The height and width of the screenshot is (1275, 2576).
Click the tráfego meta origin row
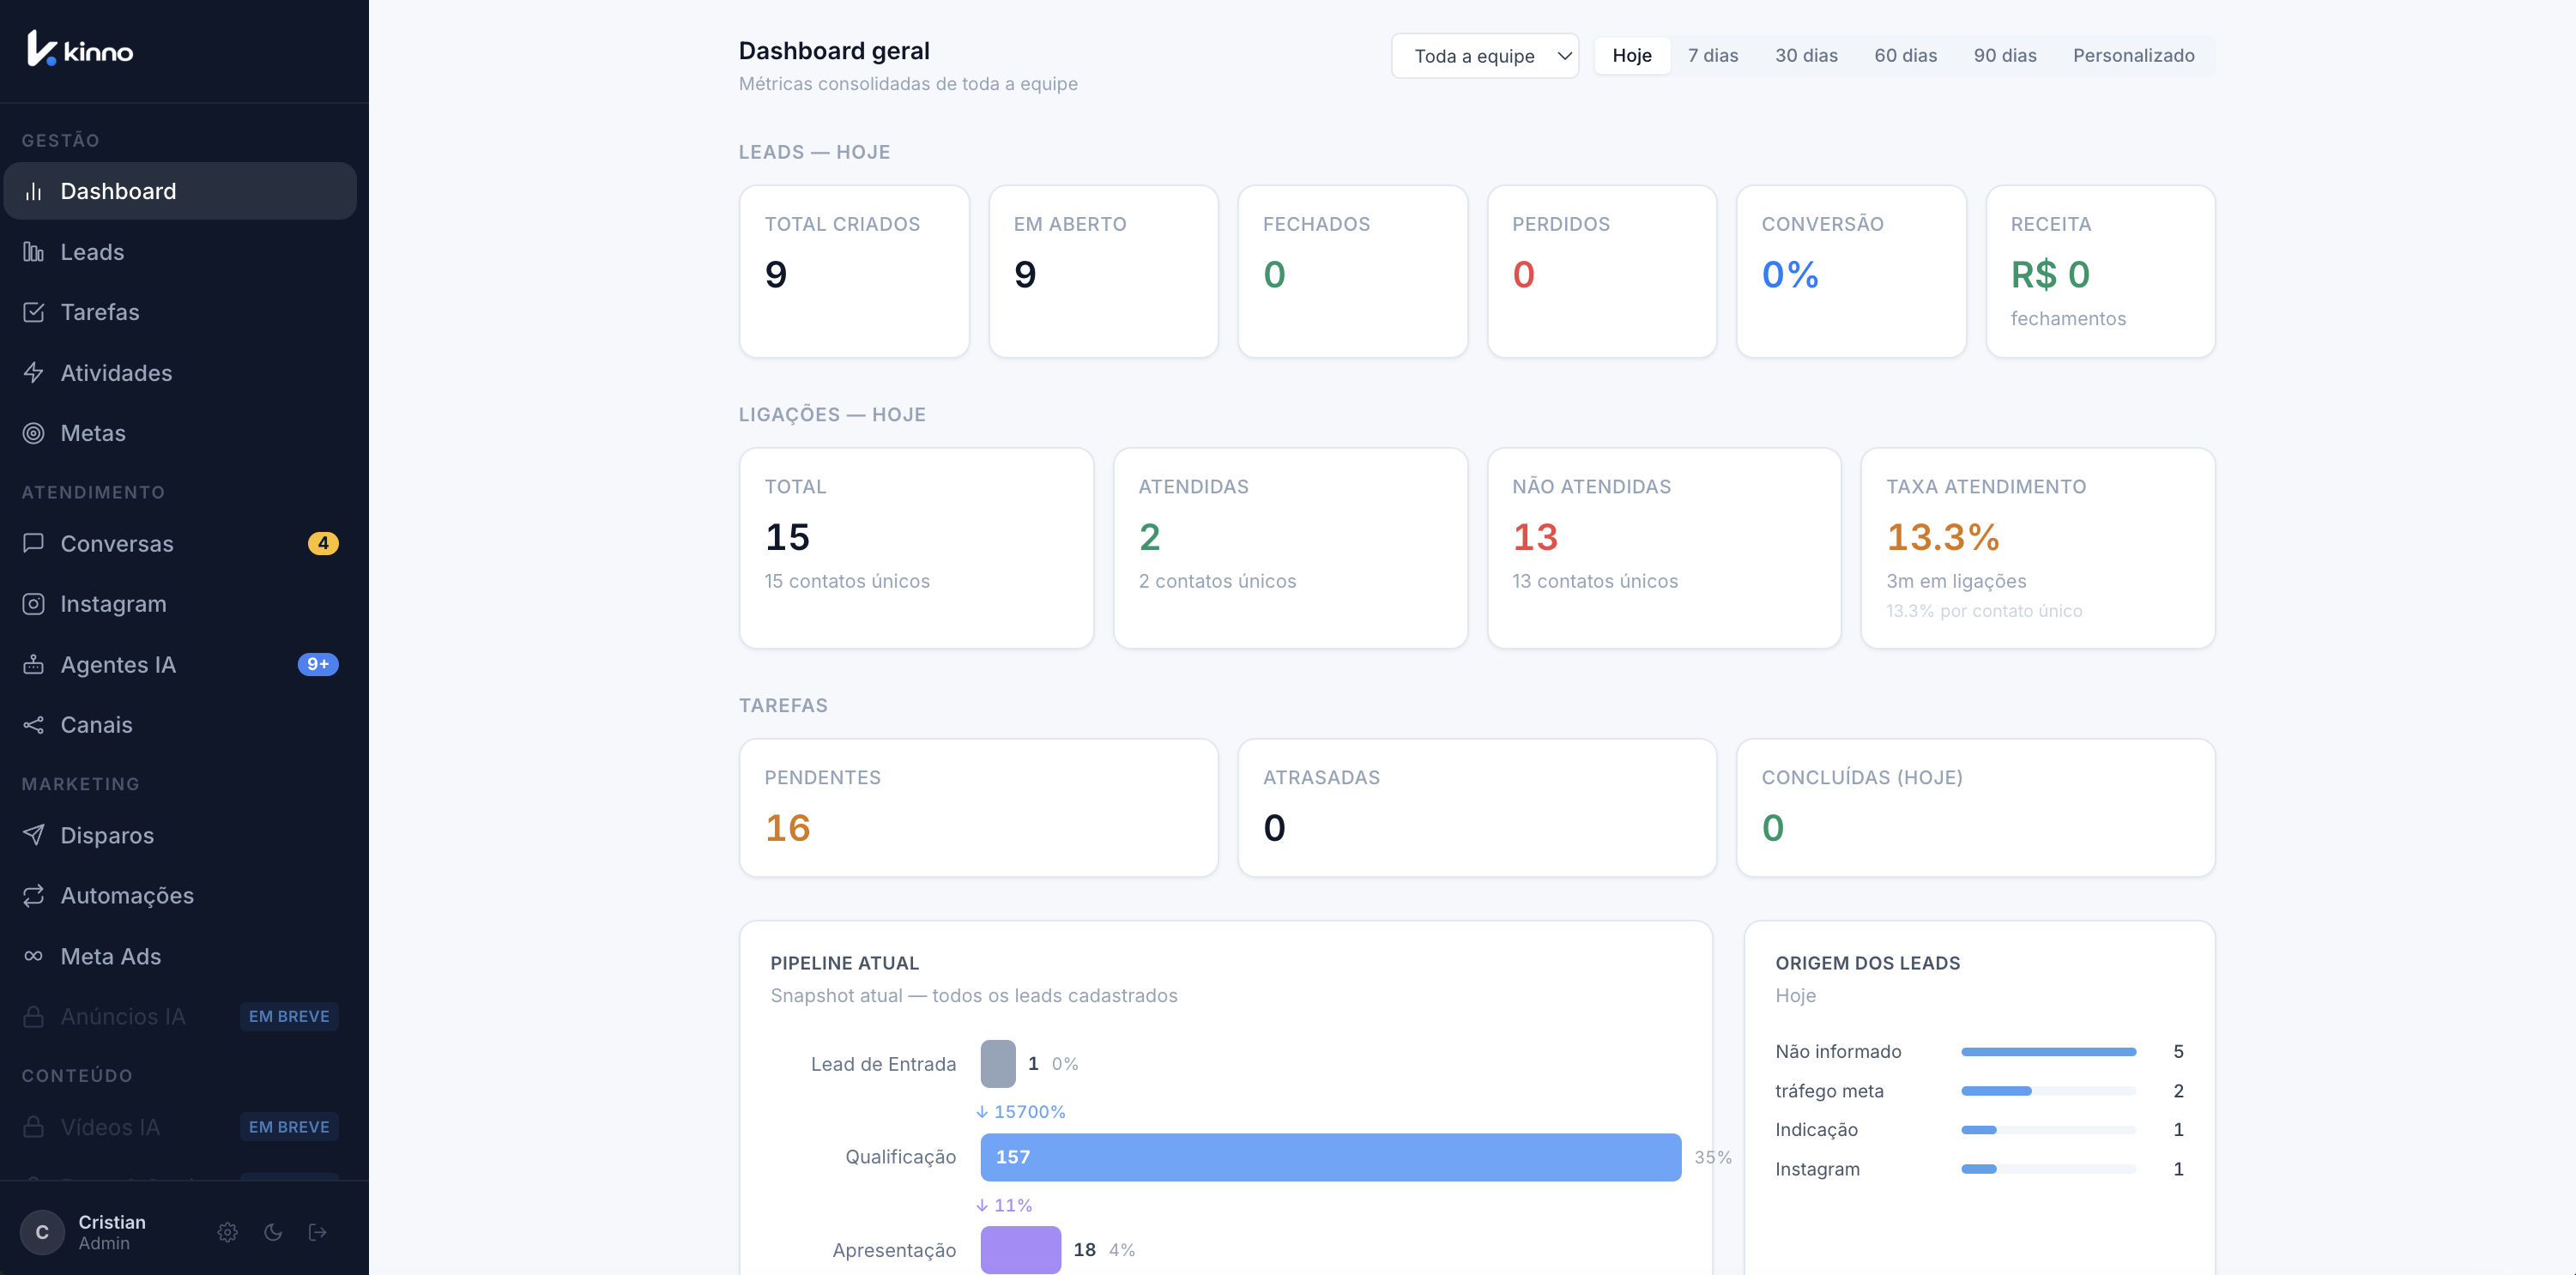(1979, 1091)
